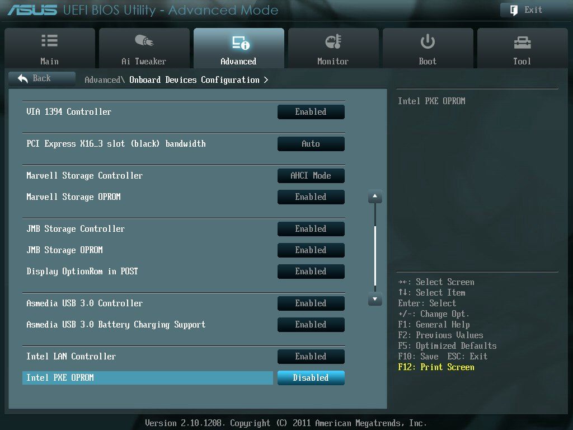Click the vertical scrollbar thumb
573x430 pixels.
click(375, 256)
